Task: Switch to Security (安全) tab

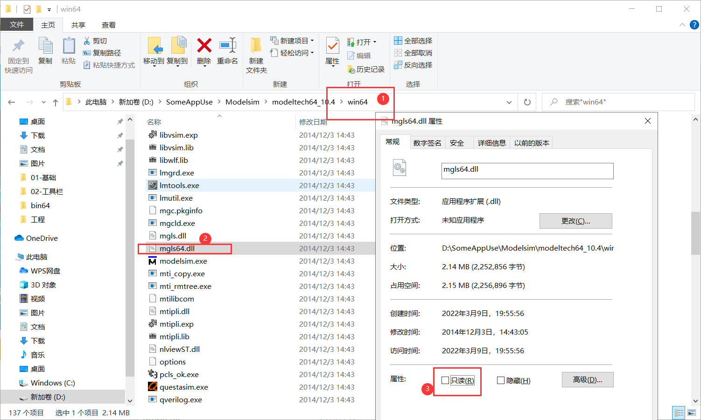Action: (457, 143)
